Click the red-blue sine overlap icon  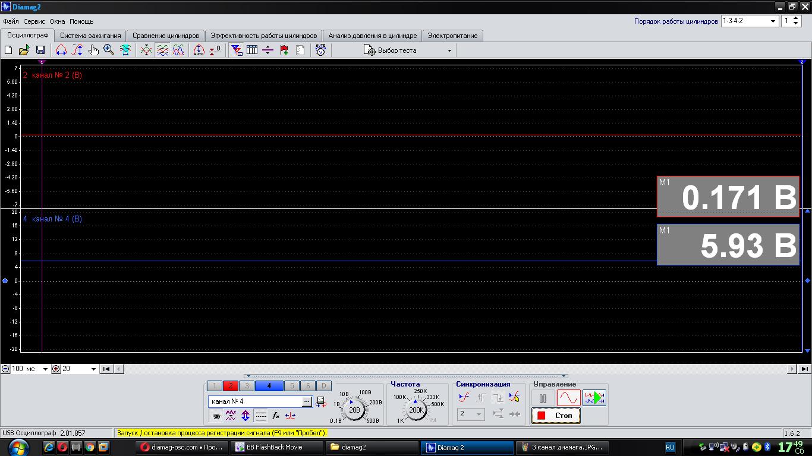(x=178, y=50)
